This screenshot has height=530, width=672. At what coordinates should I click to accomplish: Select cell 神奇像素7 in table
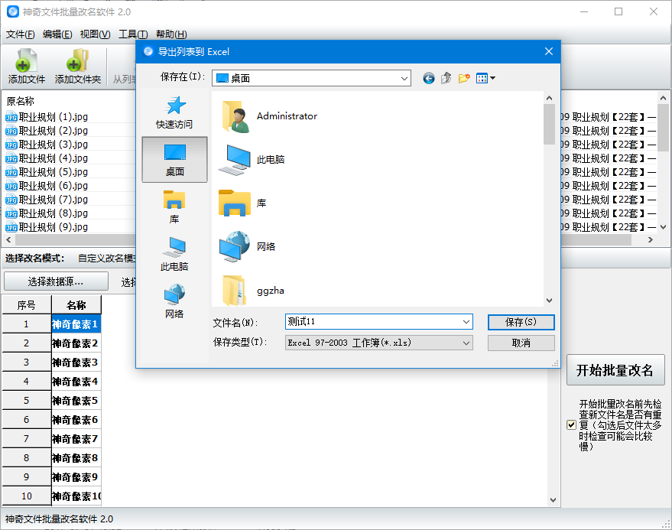tap(76, 439)
